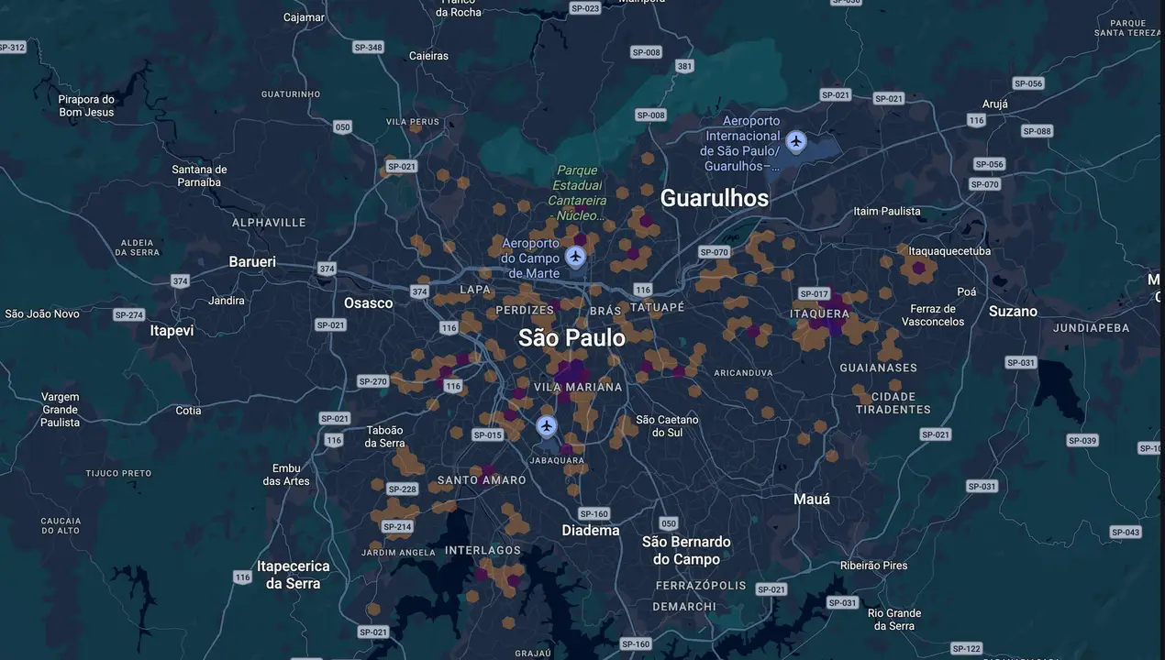
Task: Select the JARDIM ANGELA label
Action: pos(398,553)
